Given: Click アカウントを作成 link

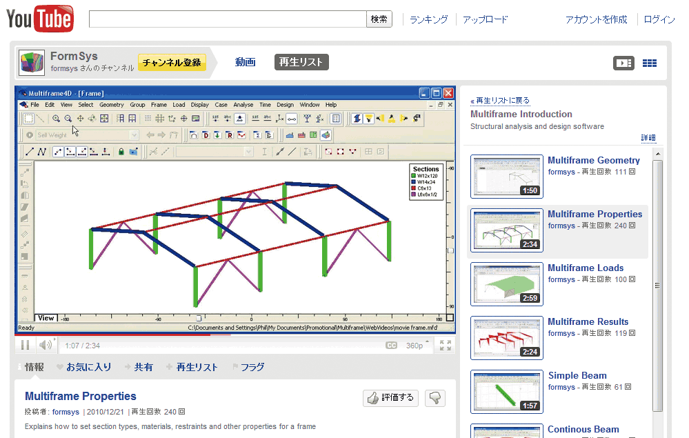Looking at the screenshot, I should 597,19.
